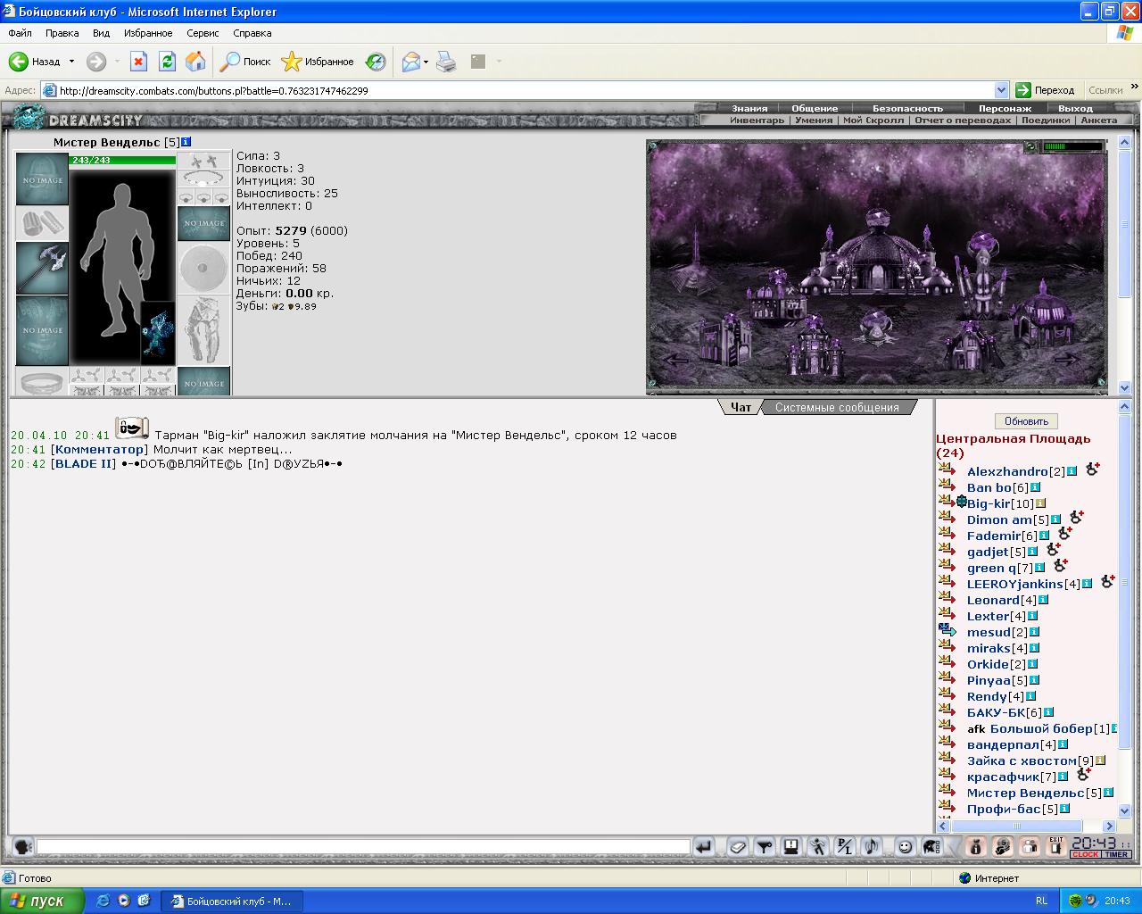Click the blue mail icon next to mesud
The width and height of the screenshot is (1142, 914).
pyautogui.click(x=947, y=631)
